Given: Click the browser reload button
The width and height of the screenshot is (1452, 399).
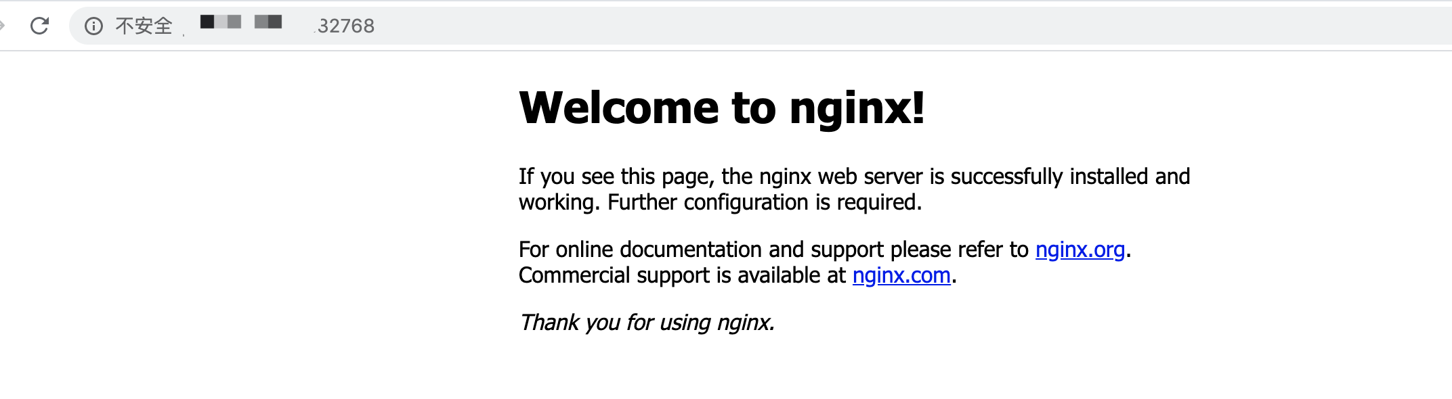Looking at the screenshot, I should (40, 26).
